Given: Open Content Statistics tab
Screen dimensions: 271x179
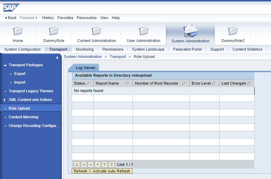Looking at the screenshot, I should pos(247,49).
